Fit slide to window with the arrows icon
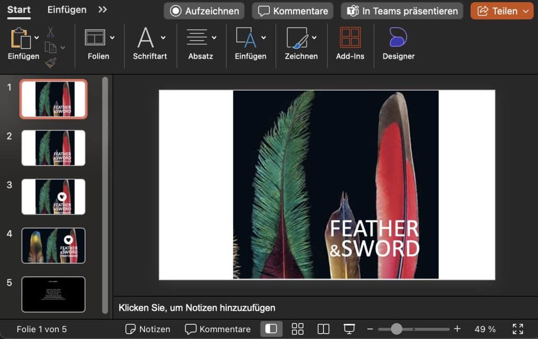This screenshot has width=538, height=339. pyautogui.click(x=518, y=329)
